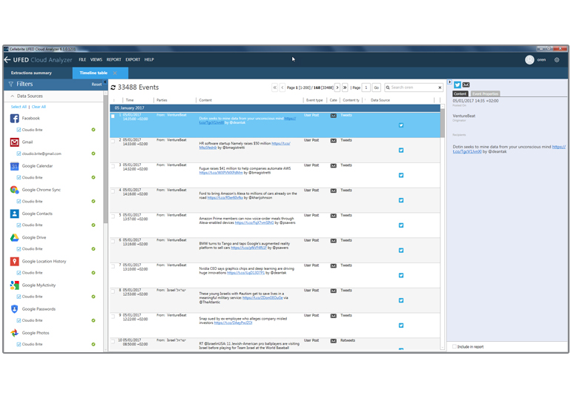Collapse the Data Sources section
Screen dimensions: 571x393
[12, 96]
